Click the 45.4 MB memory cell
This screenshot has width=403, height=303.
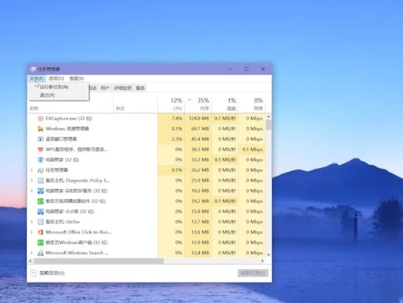[x=198, y=139]
